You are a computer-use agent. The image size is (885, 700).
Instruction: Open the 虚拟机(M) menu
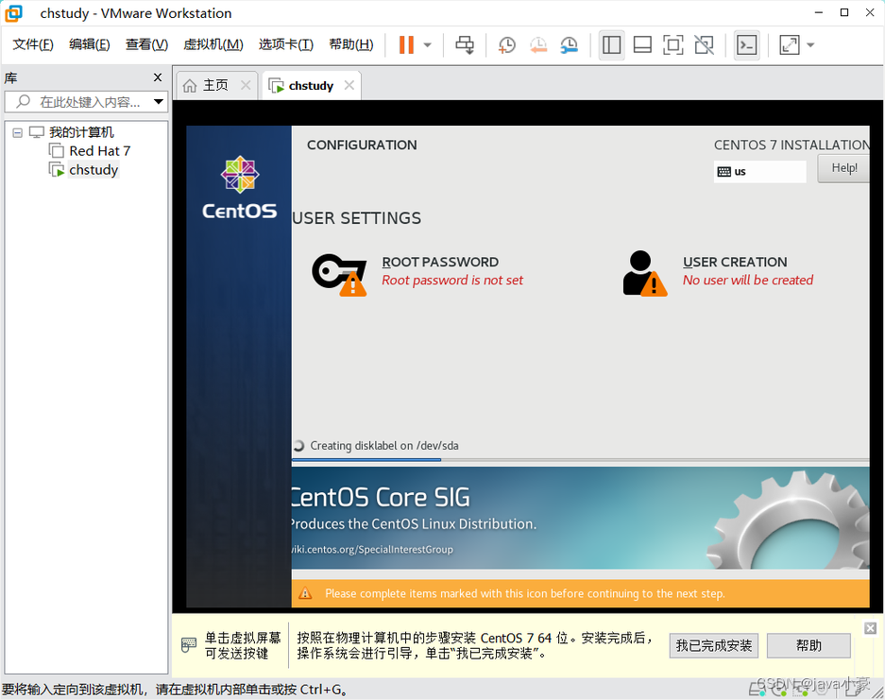click(213, 44)
